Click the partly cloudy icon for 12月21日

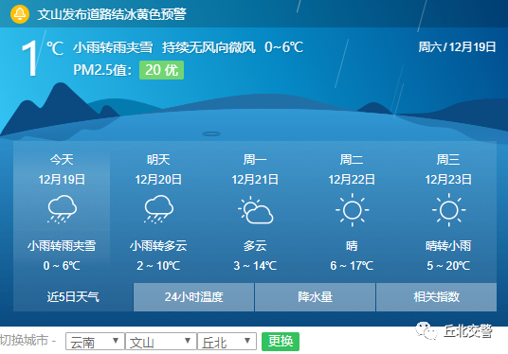click(255, 210)
